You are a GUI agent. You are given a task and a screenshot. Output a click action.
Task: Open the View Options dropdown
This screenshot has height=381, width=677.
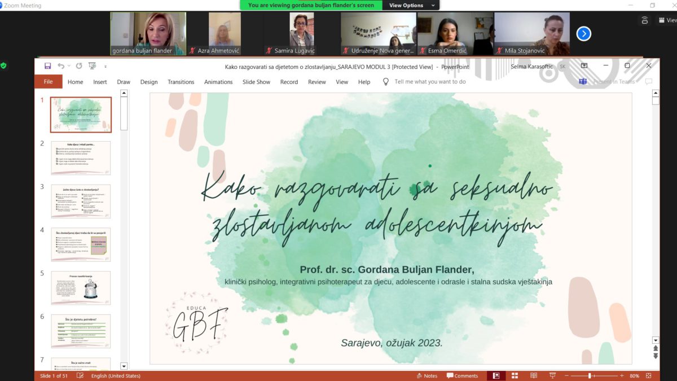(411, 5)
